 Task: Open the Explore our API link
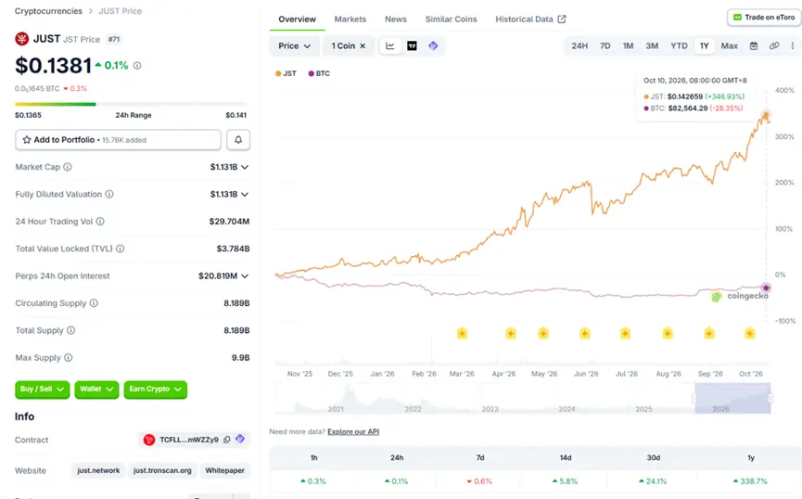tap(353, 432)
